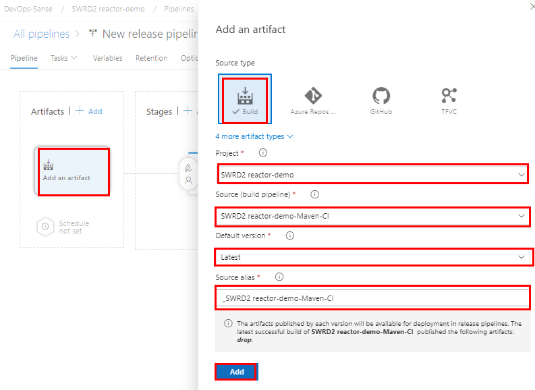Switch to the Retention tab
Viewport: 535px width, 390px height.
pos(152,58)
